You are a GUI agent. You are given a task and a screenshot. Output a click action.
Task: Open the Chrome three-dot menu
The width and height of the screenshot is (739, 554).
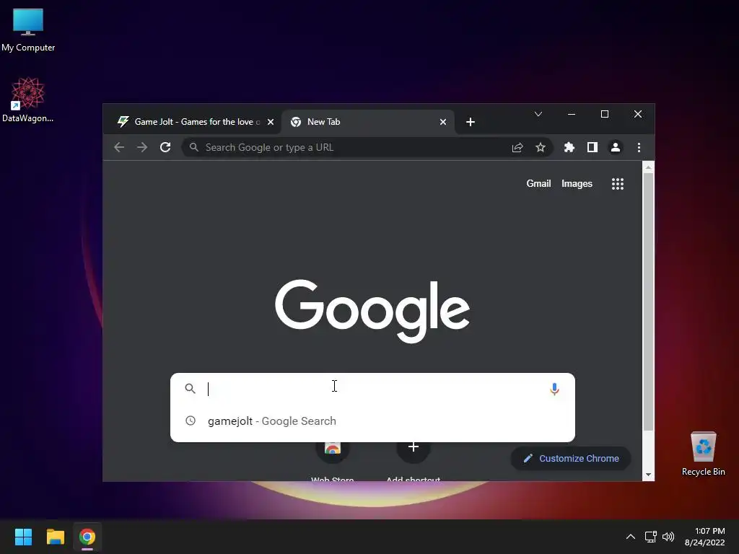[639, 147]
